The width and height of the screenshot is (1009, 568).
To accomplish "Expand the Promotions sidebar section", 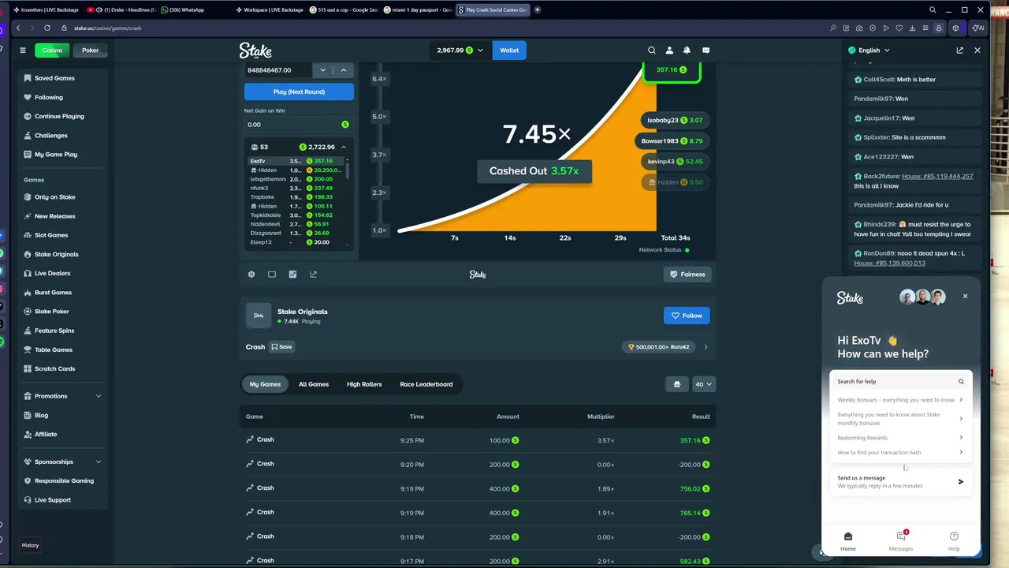I will pyautogui.click(x=99, y=396).
